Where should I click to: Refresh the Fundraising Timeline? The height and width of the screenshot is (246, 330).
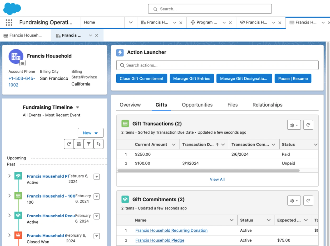69,144
